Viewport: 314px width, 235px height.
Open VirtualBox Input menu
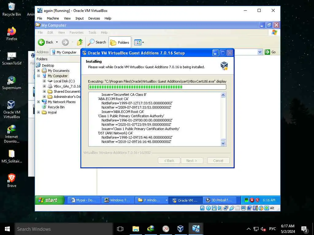tap(79, 18)
